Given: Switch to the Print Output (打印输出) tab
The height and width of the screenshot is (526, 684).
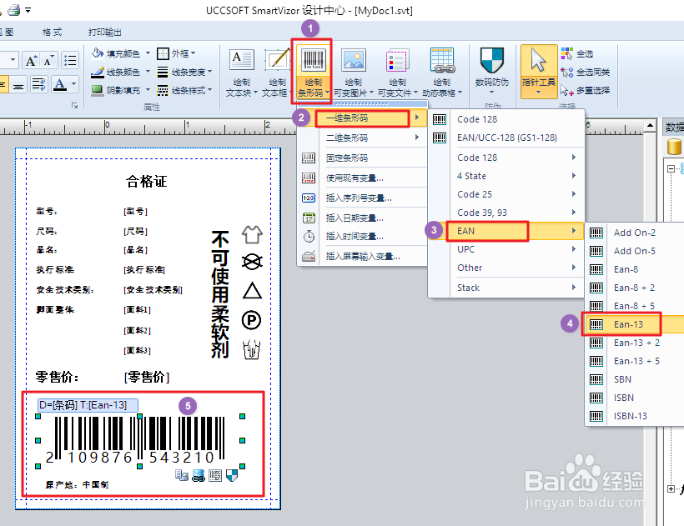Looking at the screenshot, I should (x=105, y=32).
